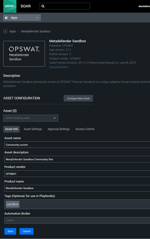Click the Asset name field
Screen dimensions: 150x239
point(77,145)
